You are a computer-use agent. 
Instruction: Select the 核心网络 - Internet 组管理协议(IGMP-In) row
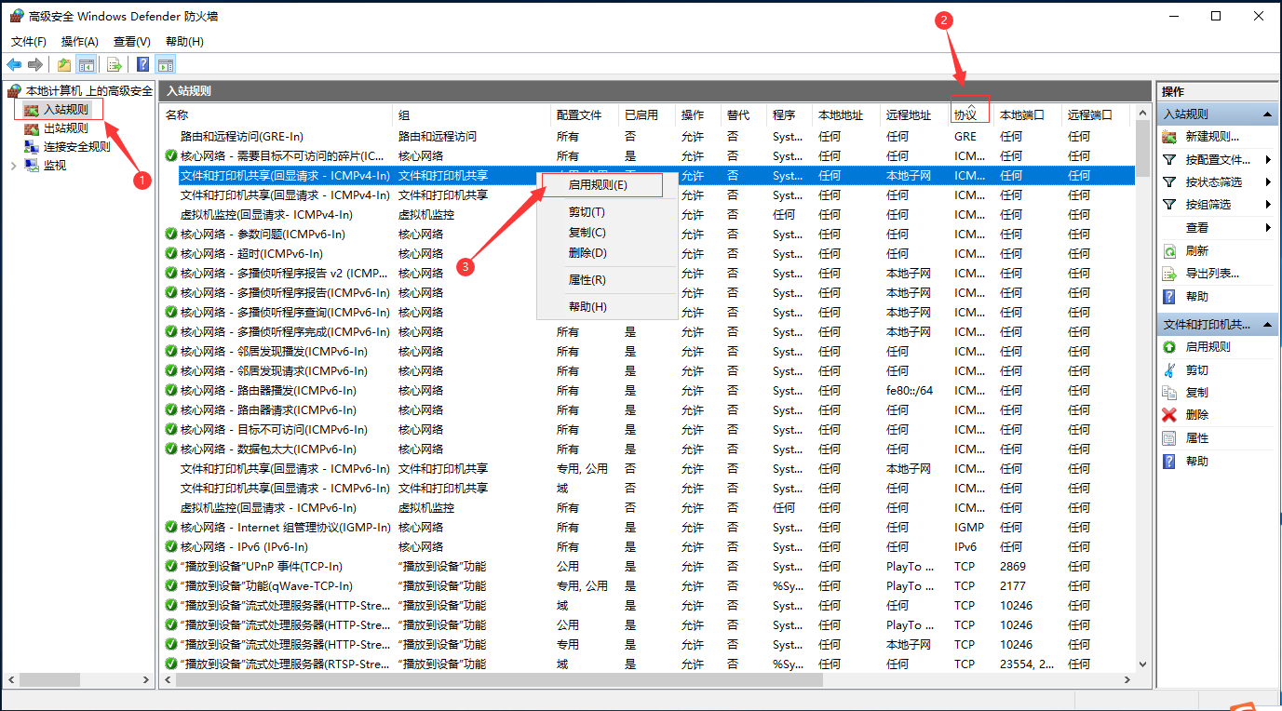click(648, 528)
